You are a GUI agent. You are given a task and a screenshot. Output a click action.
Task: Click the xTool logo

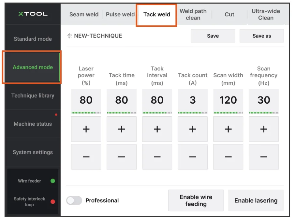33,14
